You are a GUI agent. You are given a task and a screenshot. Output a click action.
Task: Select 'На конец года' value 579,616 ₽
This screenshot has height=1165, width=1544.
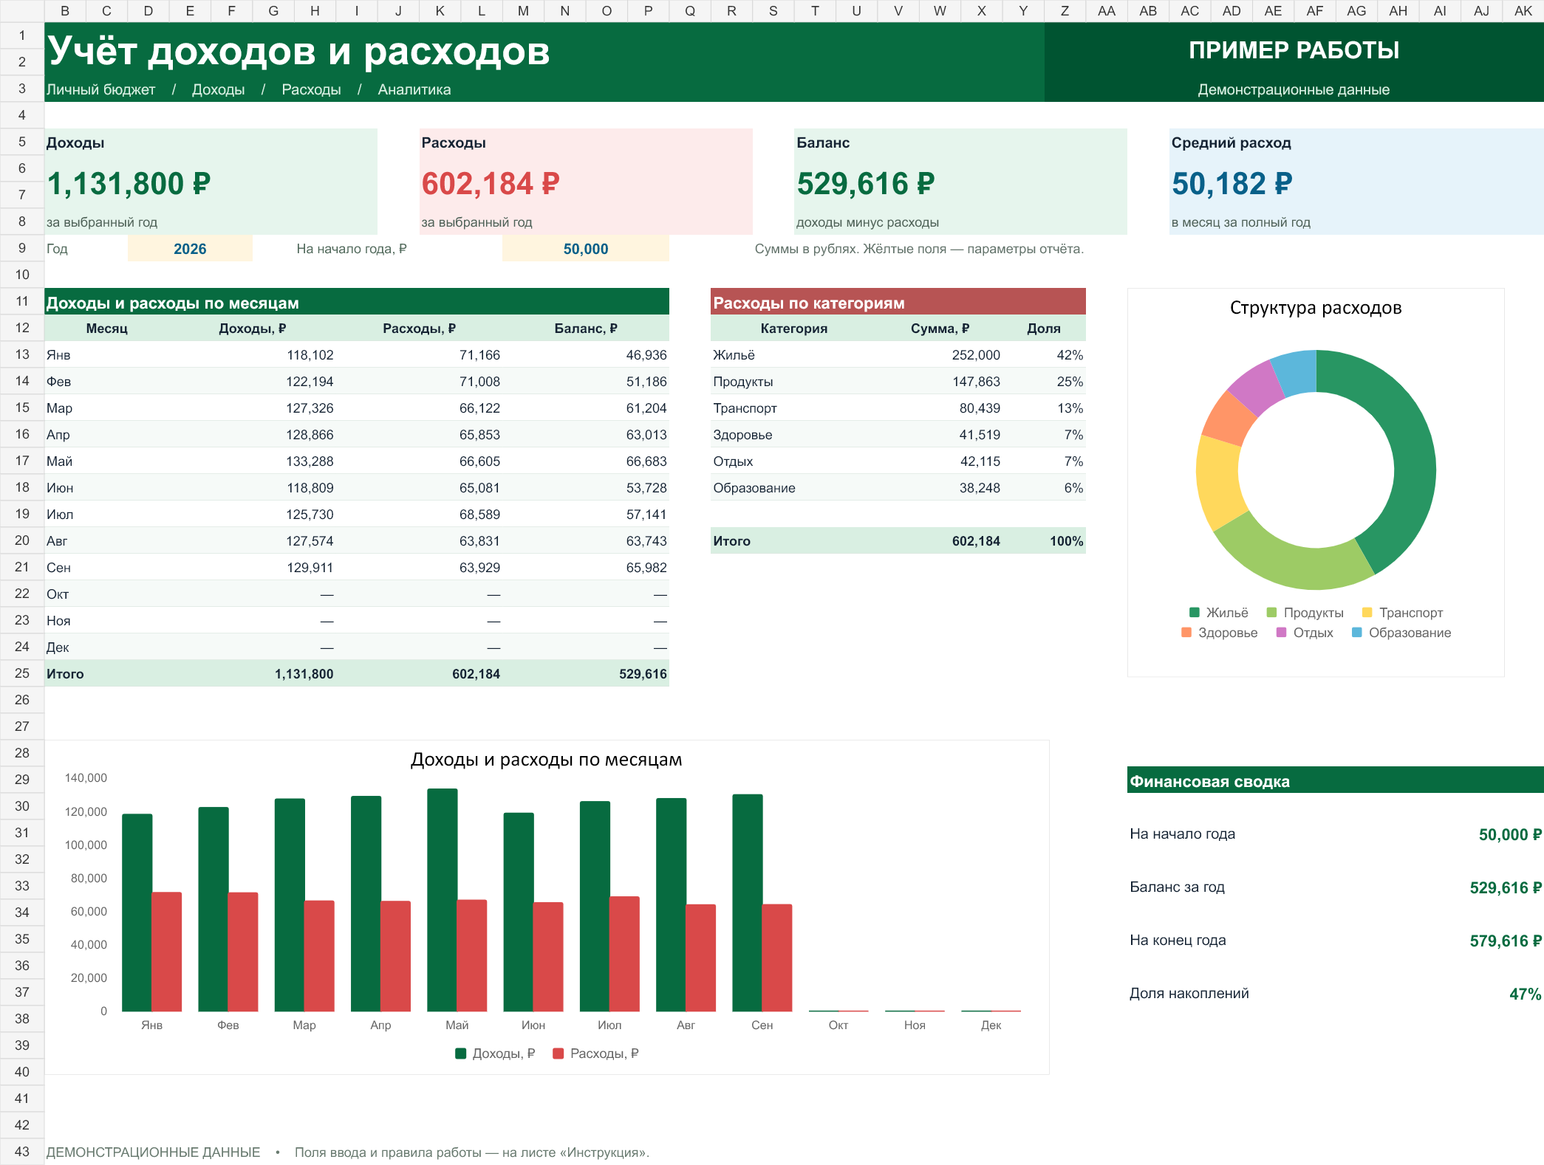(x=1505, y=941)
